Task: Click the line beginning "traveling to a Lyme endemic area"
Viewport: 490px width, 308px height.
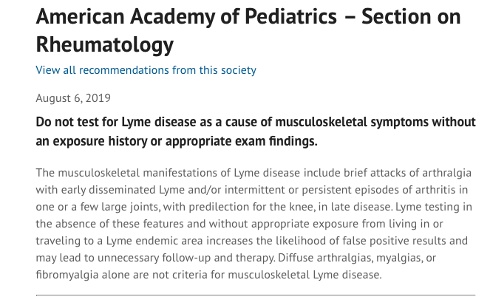Action: click(x=251, y=241)
